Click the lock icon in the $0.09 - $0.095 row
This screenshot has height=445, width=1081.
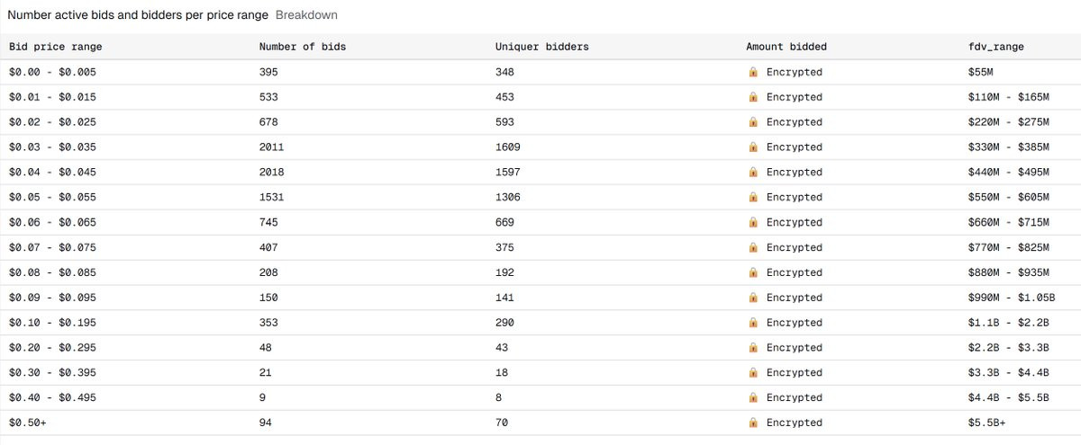click(753, 298)
